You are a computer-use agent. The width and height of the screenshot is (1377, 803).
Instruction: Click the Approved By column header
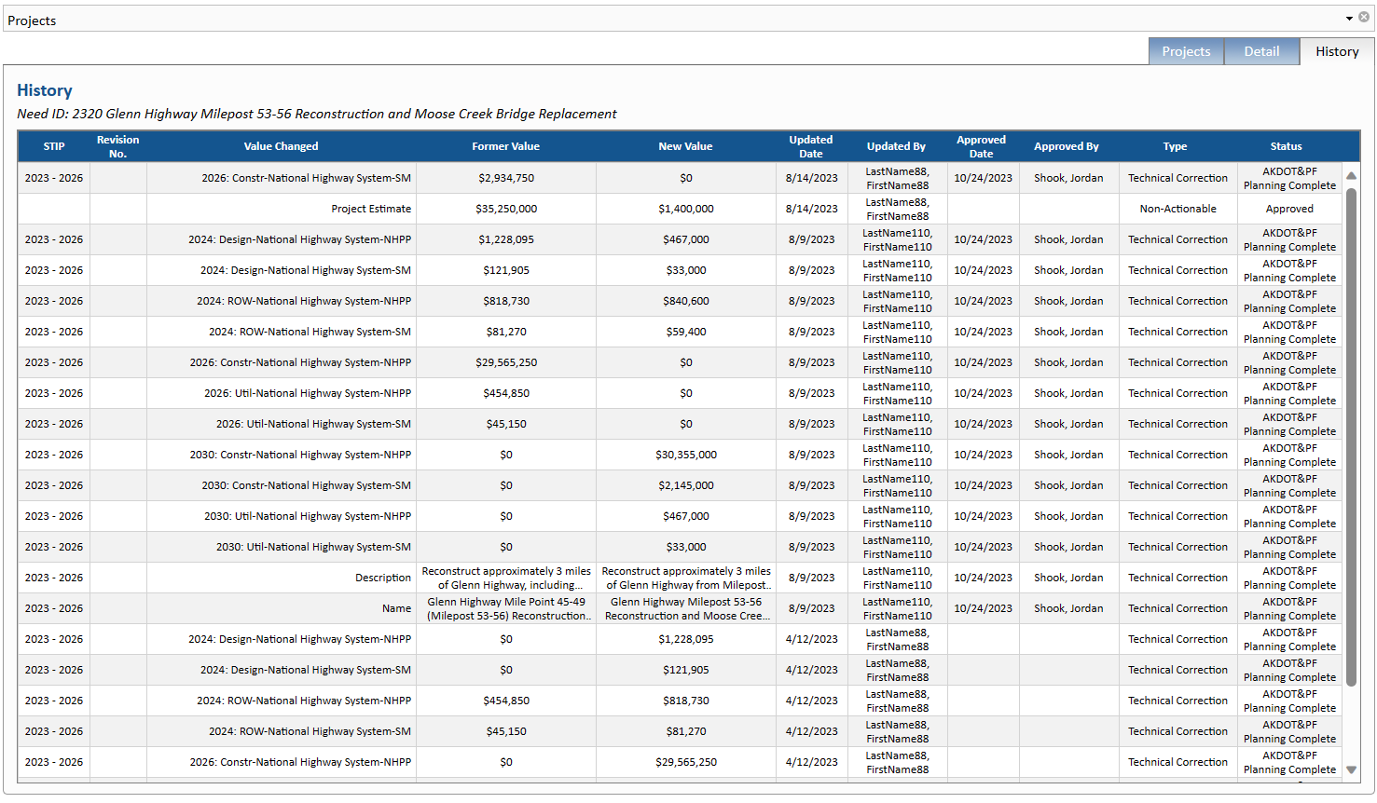(x=1067, y=146)
